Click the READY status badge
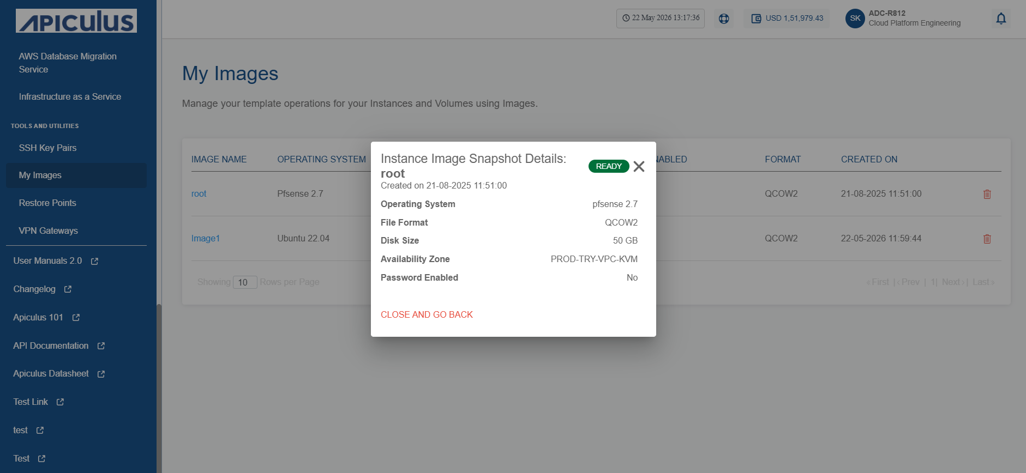The height and width of the screenshot is (473, 1026). (x=609, y=166)
